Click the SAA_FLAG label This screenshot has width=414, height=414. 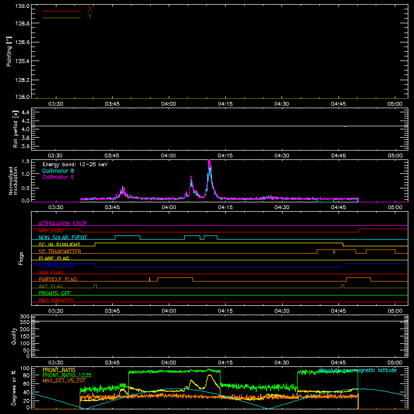pos(51,272)
